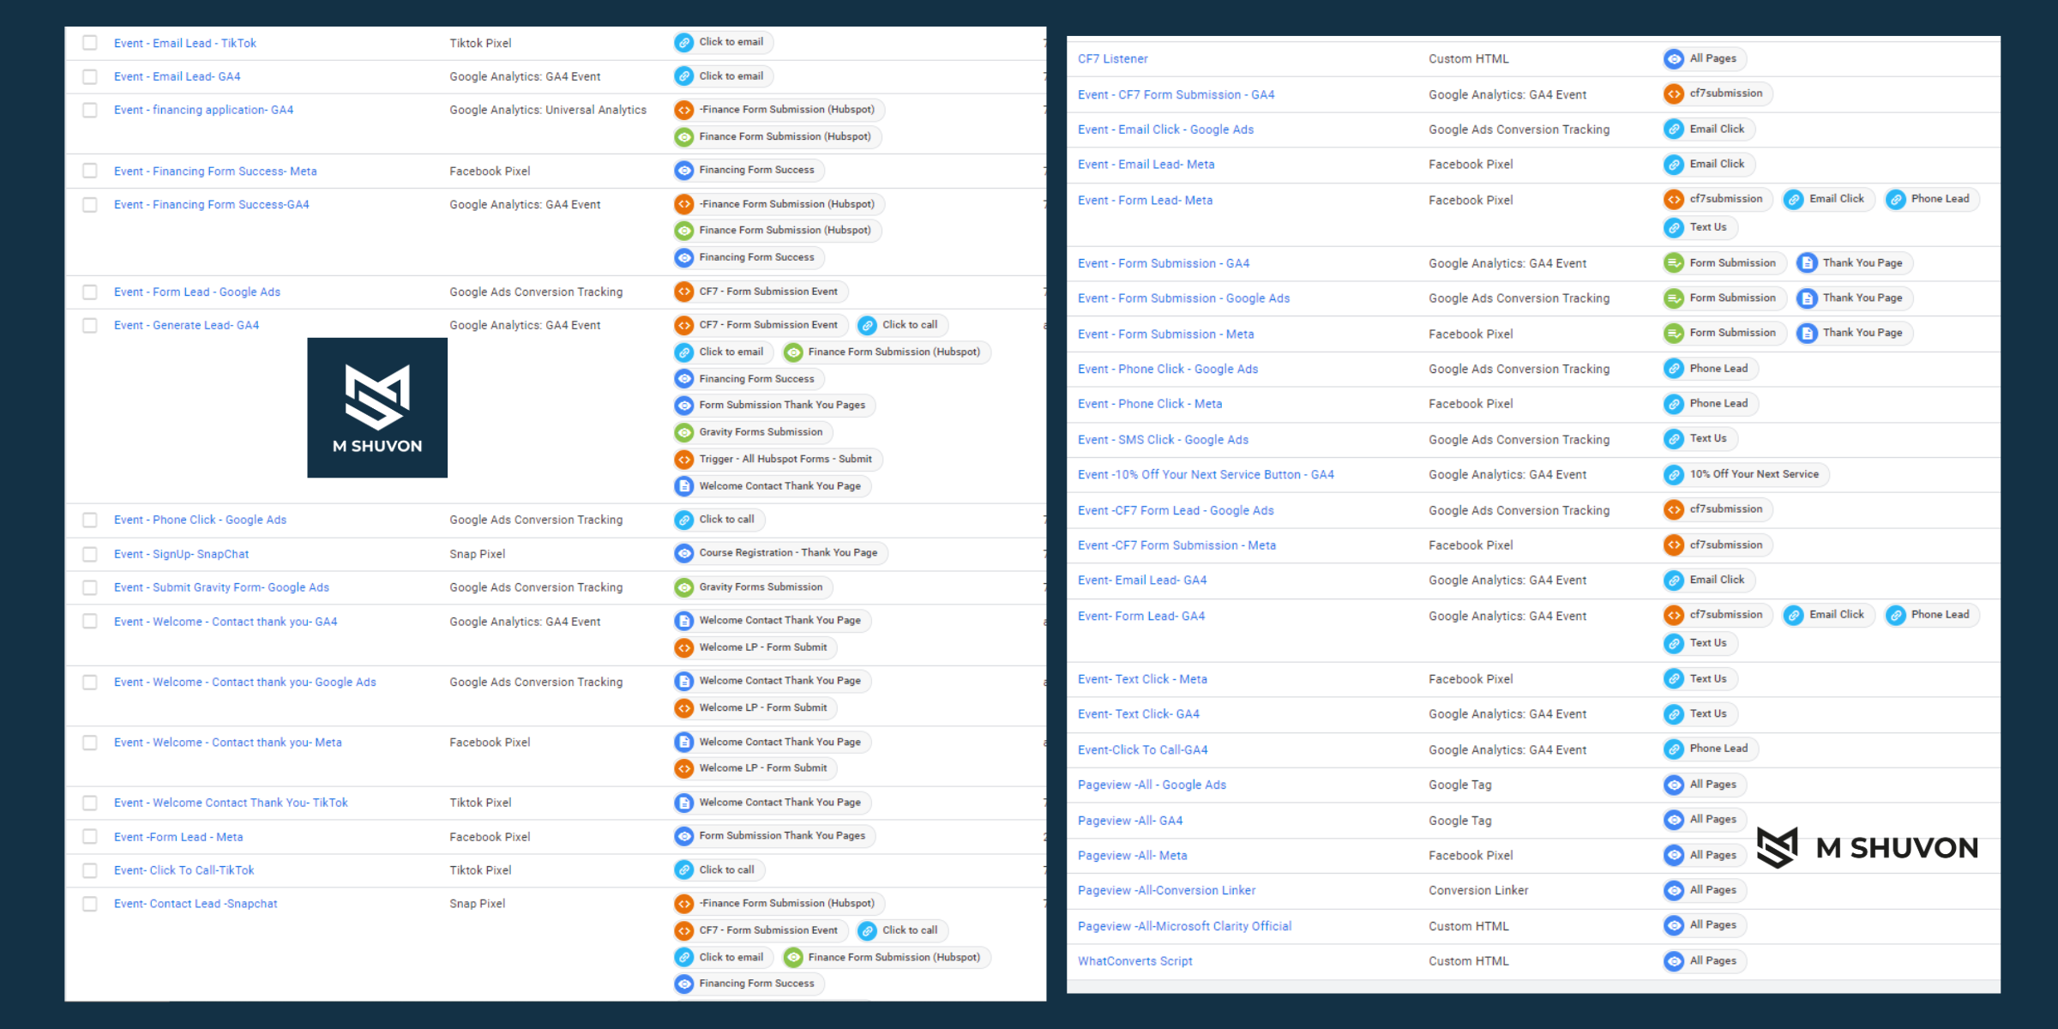Click the green eye icon on Gravity Forms Submission in Submit Gravity Form row
The height and width of the screenshot is (1029, 2058).
click(x=684, y=587)
